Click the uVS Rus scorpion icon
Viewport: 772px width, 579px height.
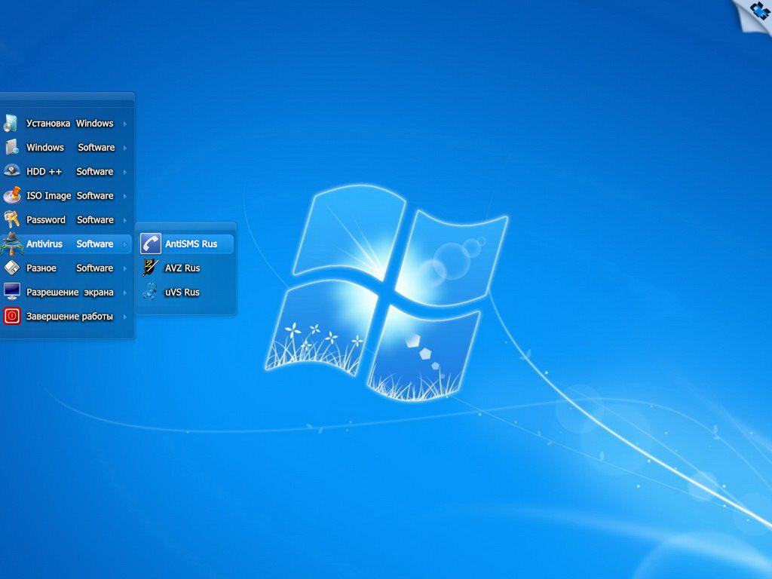[x=150, y=292]
